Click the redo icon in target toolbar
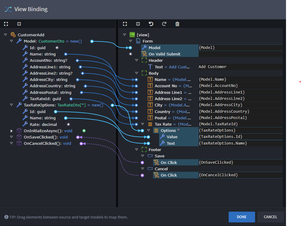This screenshot has width=301, height=226. click(164, 24)
